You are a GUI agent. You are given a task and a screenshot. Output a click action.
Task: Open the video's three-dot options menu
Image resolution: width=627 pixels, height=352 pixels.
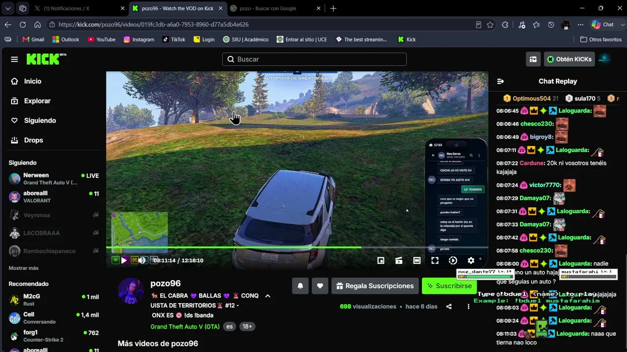[468, 307]
